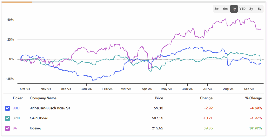Select the 3m time range tab
268x137 pixels.
pos(217,9)
